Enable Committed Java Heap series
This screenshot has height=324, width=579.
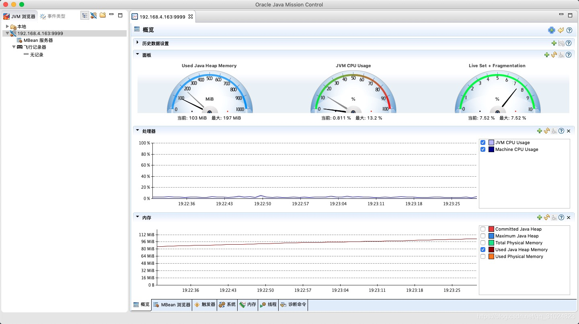click(483, 229)
